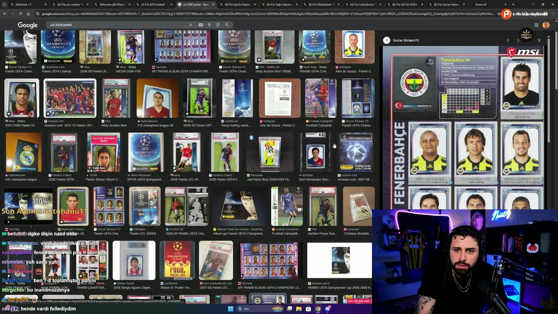Open the Fenerbahçe sticker page preview image
Screen dimensions: 558x314
coord(463,127)
